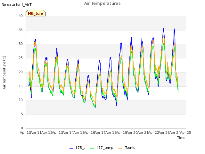Image resolution: width=205 pixels, height=154 pixels.
Task: Click the Apr 25 x-axis label
Action: 186,133
